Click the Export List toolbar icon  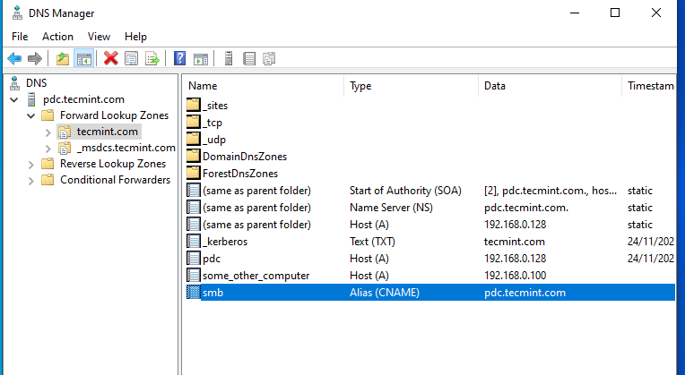pyautogui.click(x=152, y=58)
